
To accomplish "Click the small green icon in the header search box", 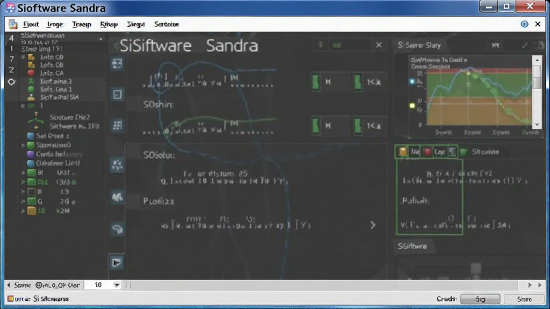I will 337,45.
